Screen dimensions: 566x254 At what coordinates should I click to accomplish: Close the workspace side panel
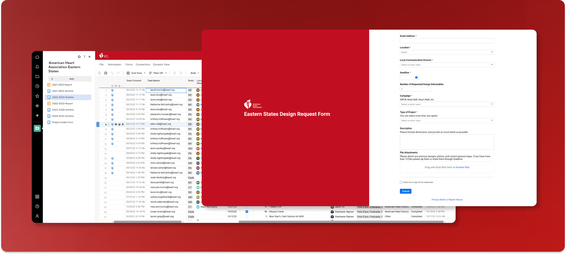(90, 57)
